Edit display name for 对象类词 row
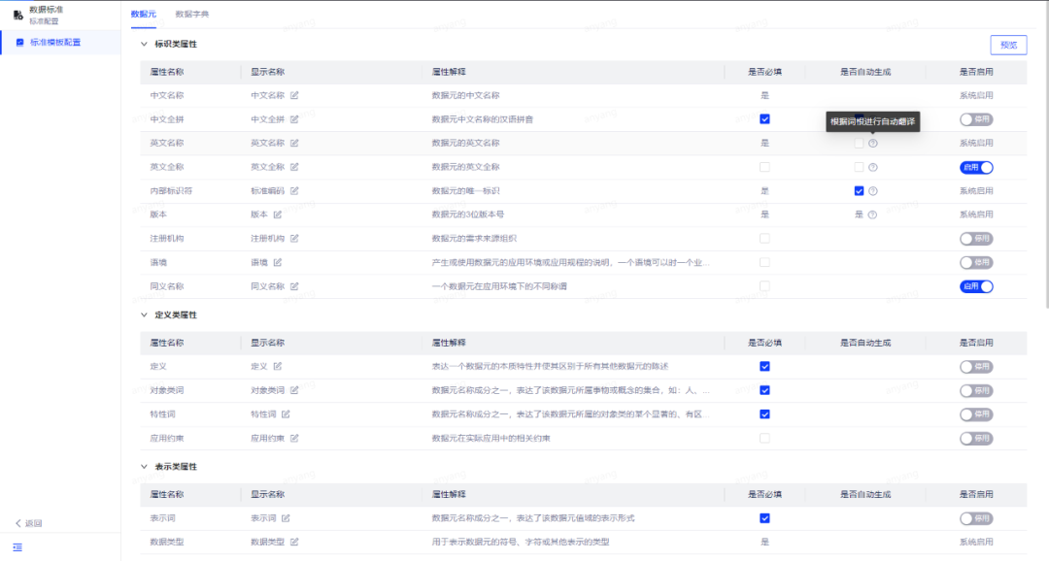This screenshot has height=561, width=1049. pos(294,390)
